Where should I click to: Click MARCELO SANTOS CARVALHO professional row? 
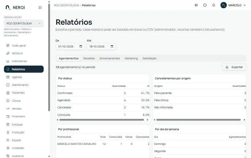[103, 144]
